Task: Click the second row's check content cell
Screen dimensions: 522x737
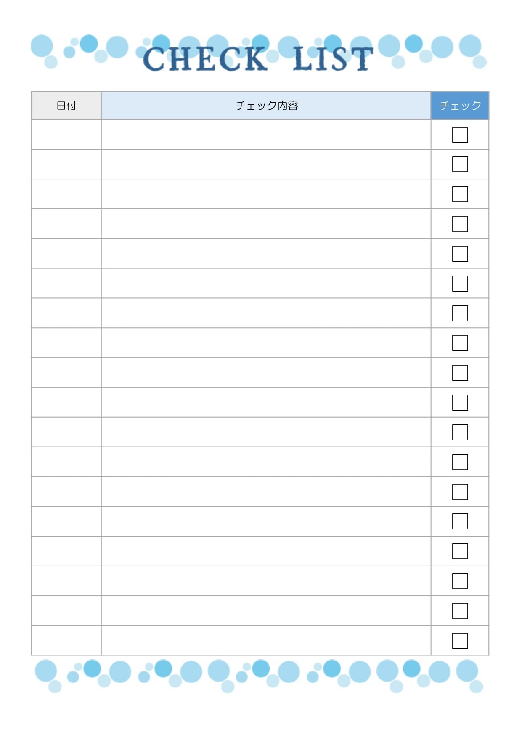Action: tap(266, 164)
